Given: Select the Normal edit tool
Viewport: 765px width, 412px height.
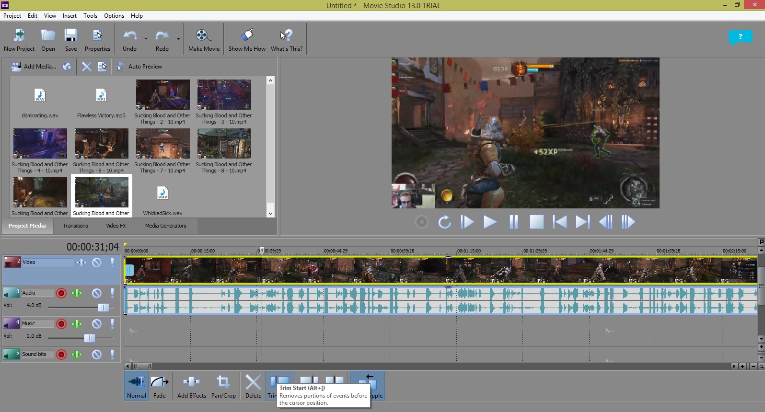Looking at the screenshot, I should (x=137, y=386).
